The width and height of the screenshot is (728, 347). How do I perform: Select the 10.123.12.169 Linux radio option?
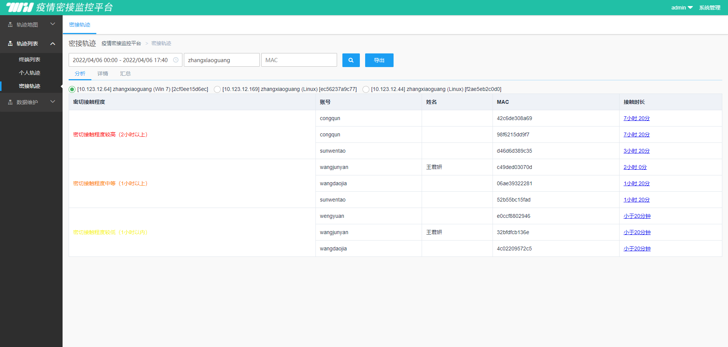pyautogui.click(x=217, y=89)
